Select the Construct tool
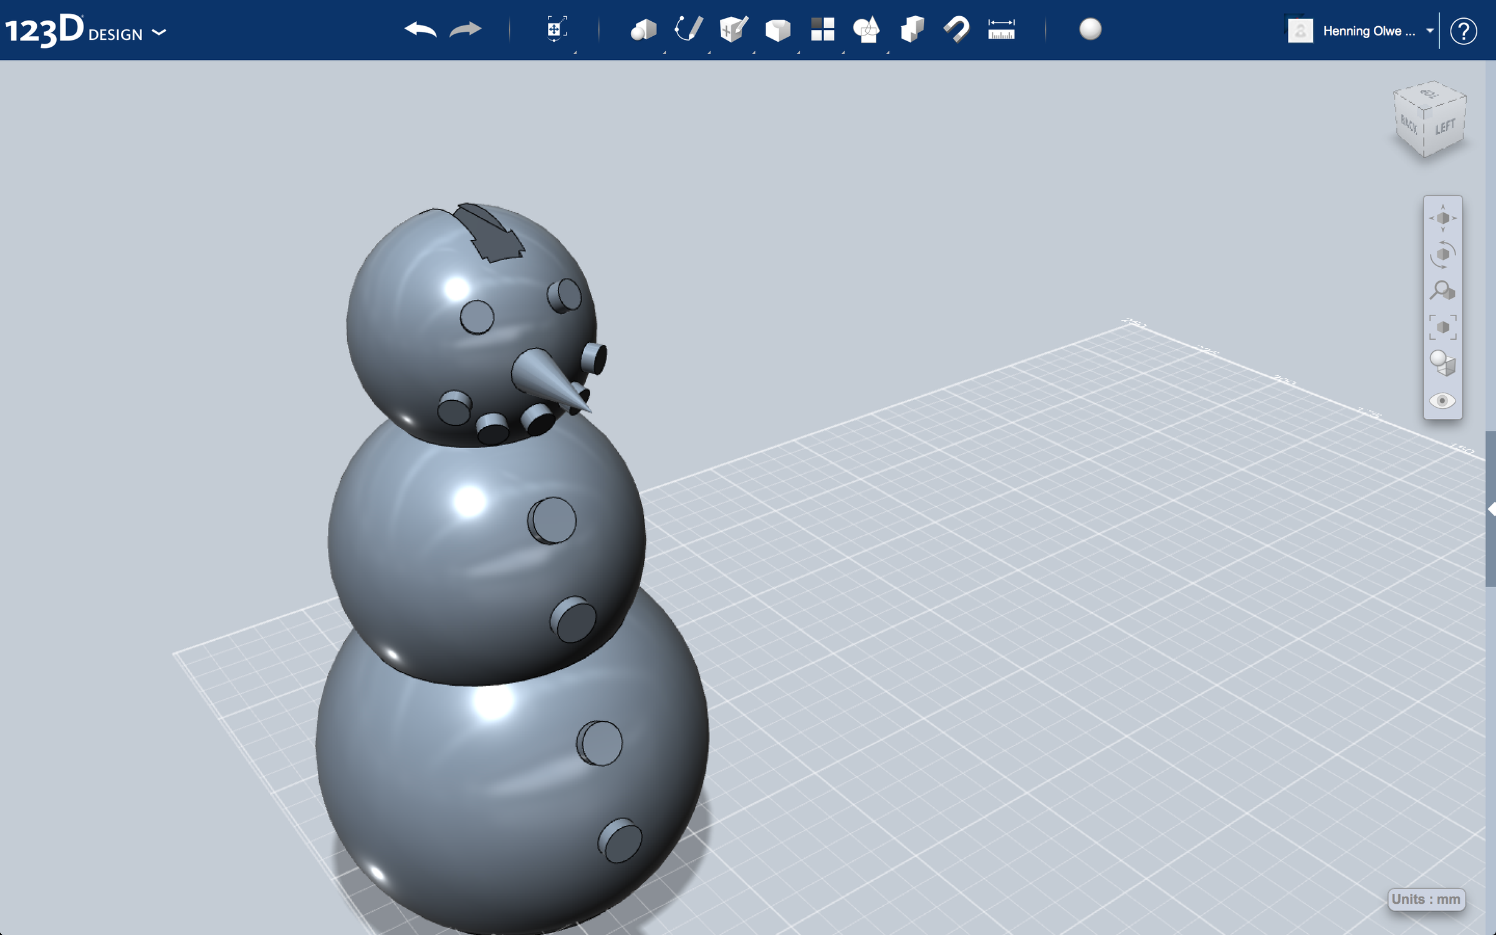The image size is (1496, 935). pos(734,30)
